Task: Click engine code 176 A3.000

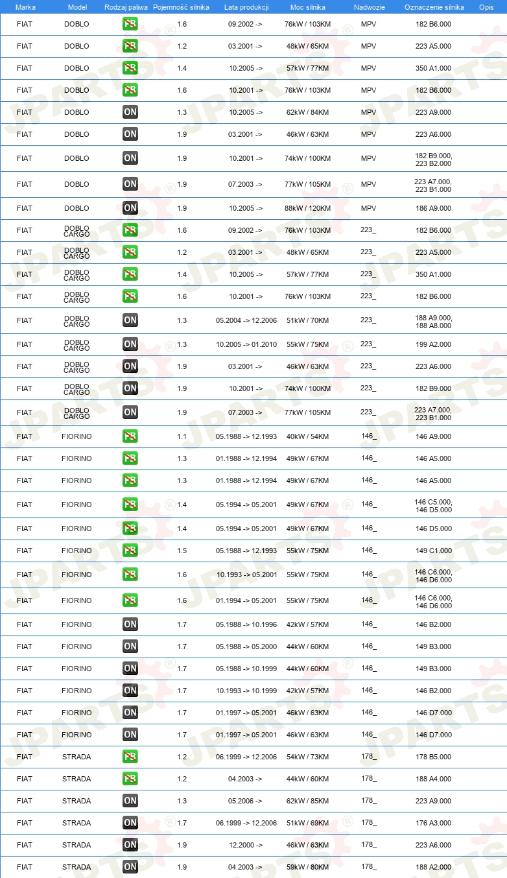Action: coord(434,823)
